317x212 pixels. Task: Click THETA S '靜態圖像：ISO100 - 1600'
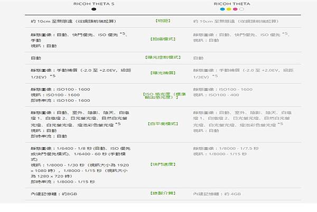60,89
